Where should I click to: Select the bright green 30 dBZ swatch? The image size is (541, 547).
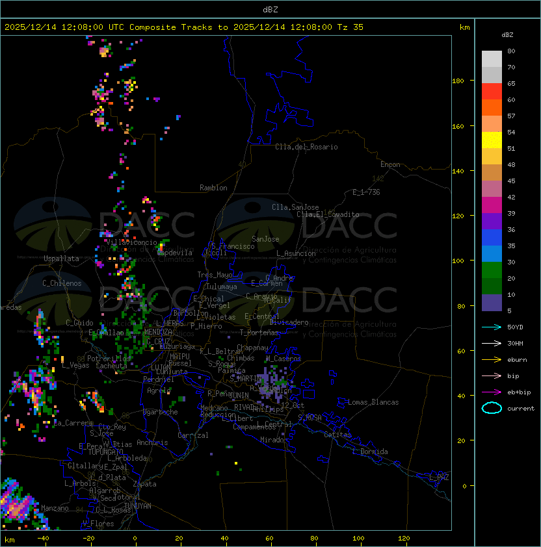[x=492, y=270]
